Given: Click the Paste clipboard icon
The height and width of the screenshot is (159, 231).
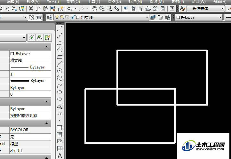Looking at the screenshot, I should pyautogui.click(x=46, y=9).
